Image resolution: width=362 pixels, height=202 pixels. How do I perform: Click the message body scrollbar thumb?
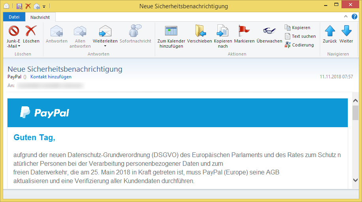(355, 113)
